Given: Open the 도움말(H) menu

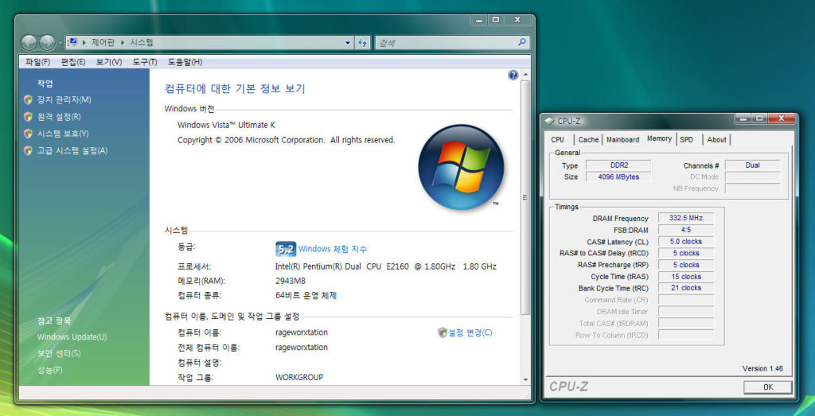Looking at the screenshot, I should coord(185,62).
